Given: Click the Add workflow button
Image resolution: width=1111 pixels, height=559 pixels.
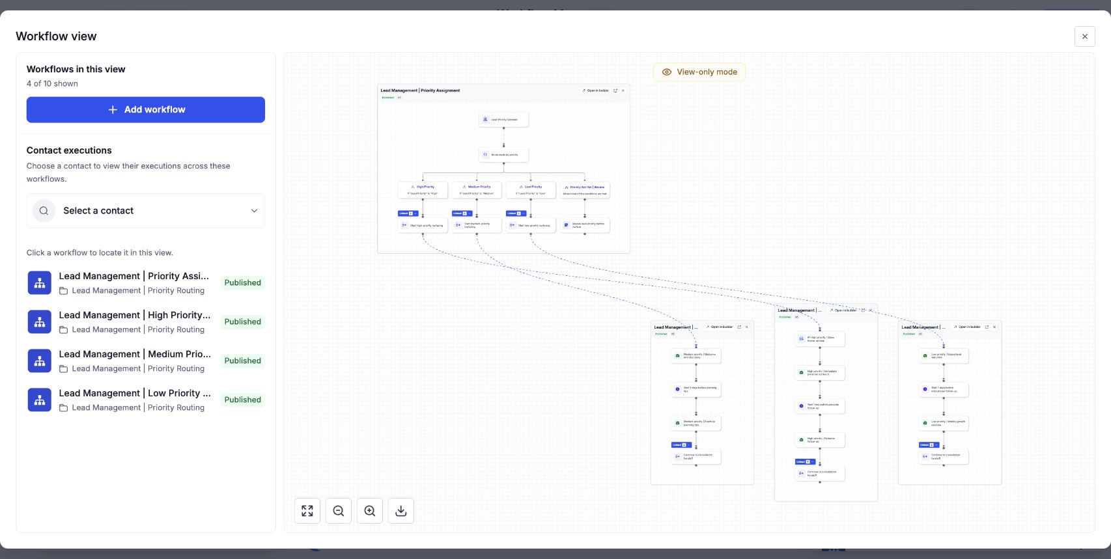Looking at the screenshot, I should (146, 110).
